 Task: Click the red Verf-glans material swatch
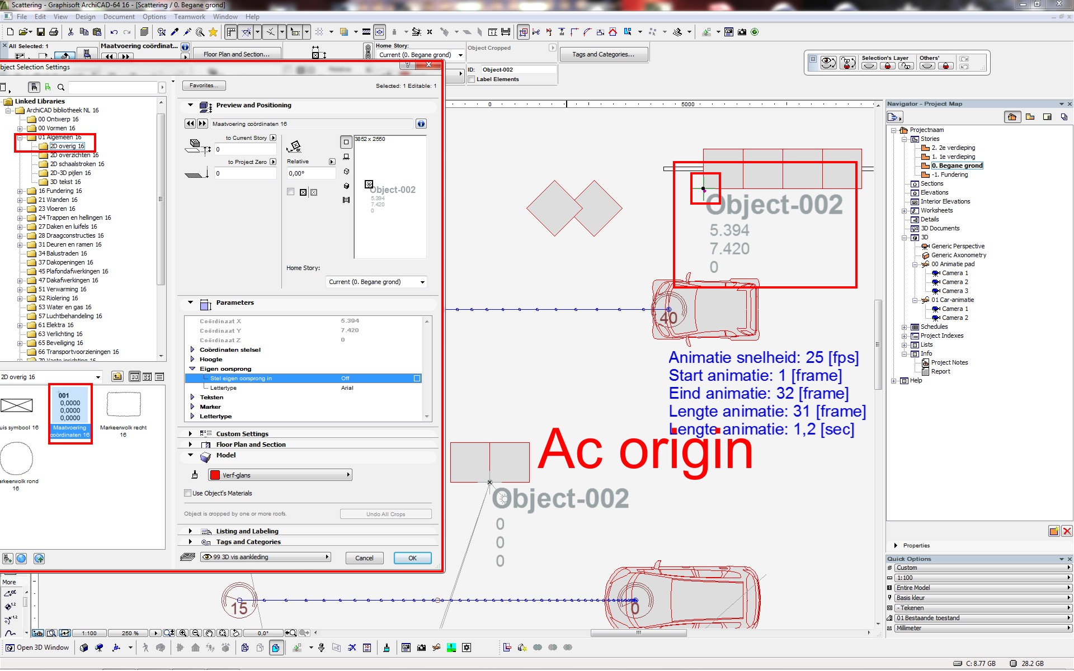215,475
